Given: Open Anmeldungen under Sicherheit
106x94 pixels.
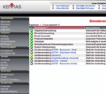Looking at the screenshot, I should pos(7,74).
